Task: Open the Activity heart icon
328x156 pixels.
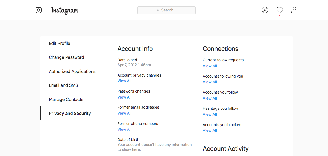Action: pyautogui.click(x=280, y=10)
